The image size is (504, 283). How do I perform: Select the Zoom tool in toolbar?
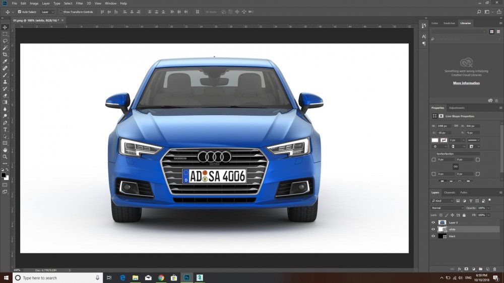(x=5, y=156)
